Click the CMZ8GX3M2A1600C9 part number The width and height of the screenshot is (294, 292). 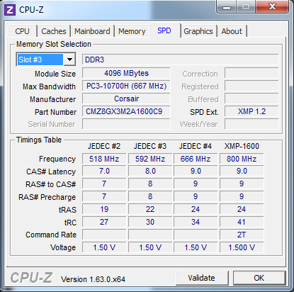(x=126, y=111)
